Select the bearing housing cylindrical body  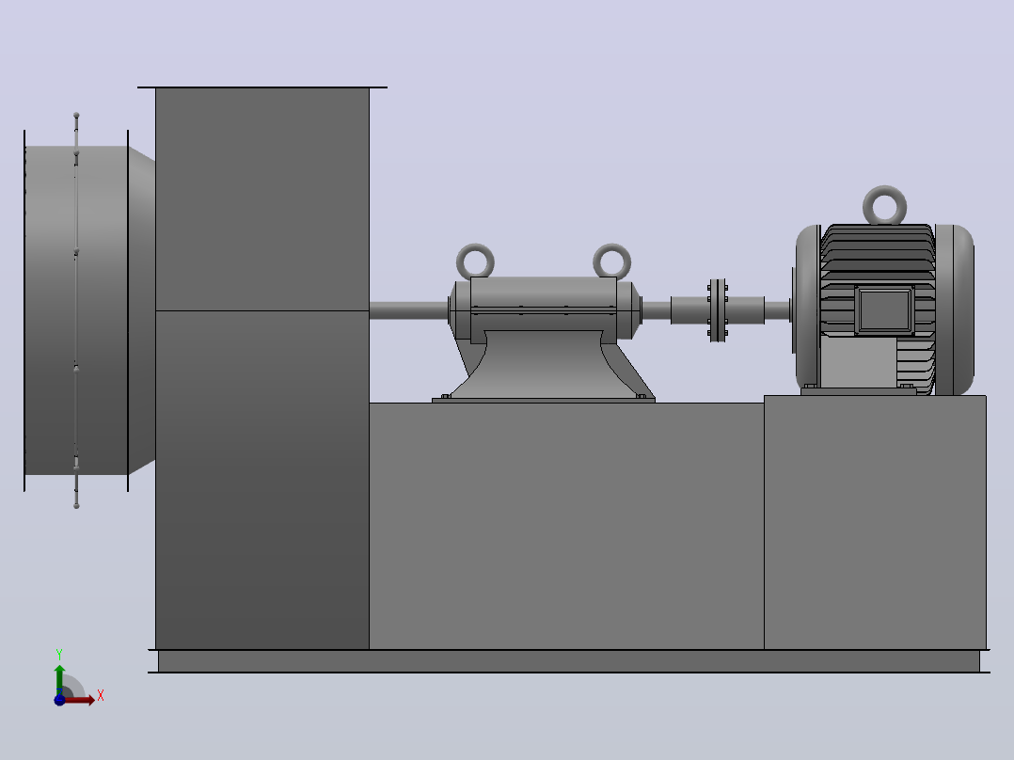544,304
